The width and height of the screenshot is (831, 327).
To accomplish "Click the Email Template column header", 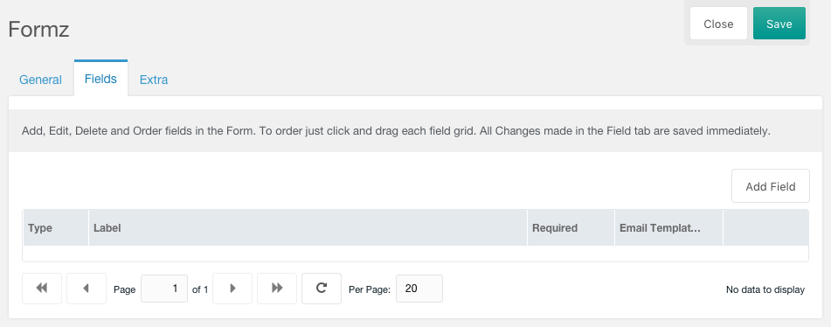I will (x=668, y=228).
